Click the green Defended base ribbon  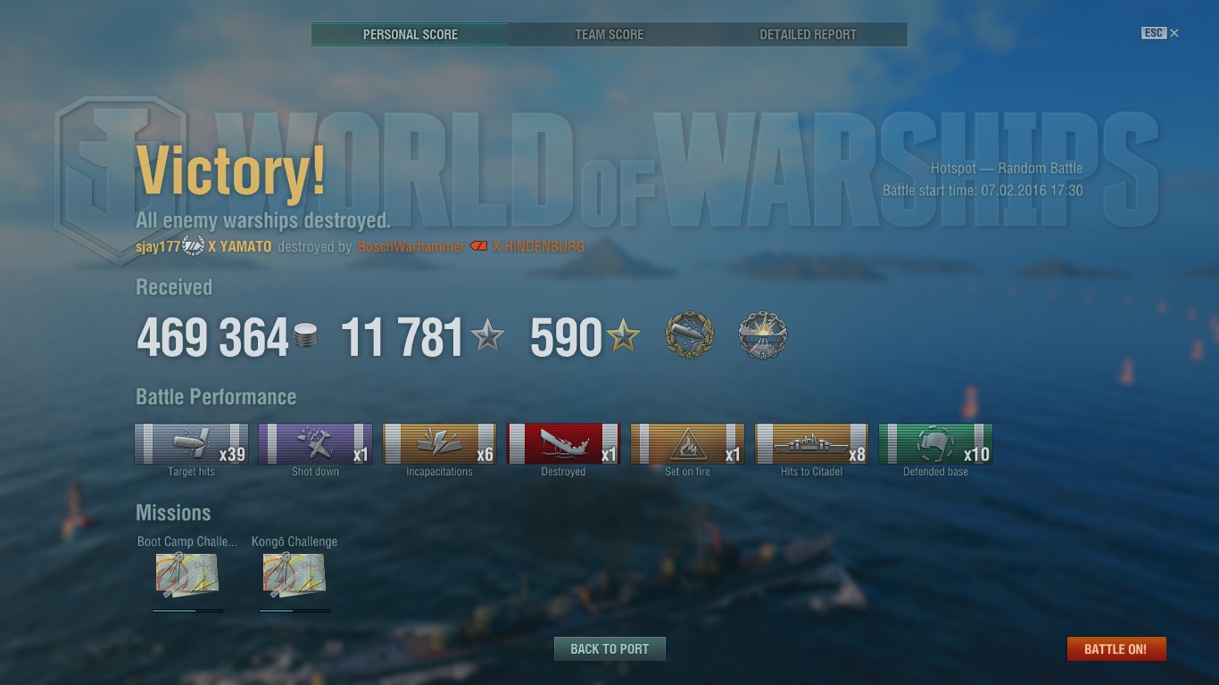[935, 443]
